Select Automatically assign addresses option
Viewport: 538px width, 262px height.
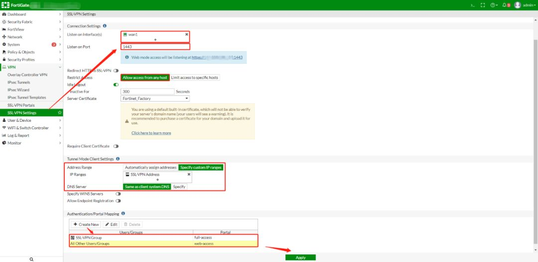pos(150,168)
